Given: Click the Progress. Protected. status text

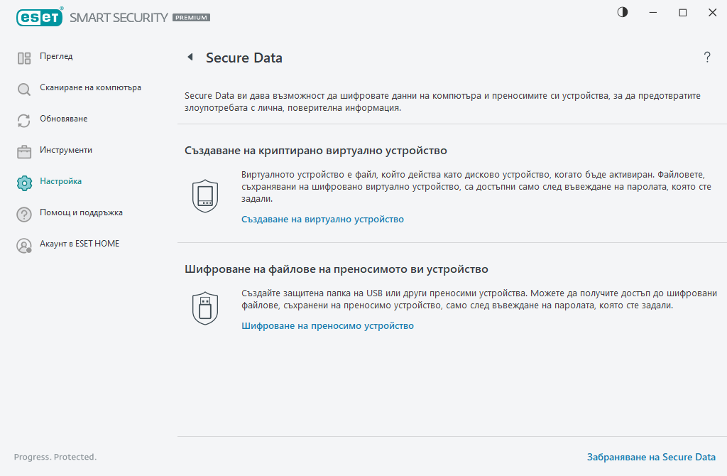Looking at the screenshot, I should point(55,457).
